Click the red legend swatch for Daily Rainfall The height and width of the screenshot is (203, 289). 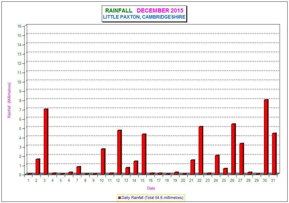(x=120, y=198)
